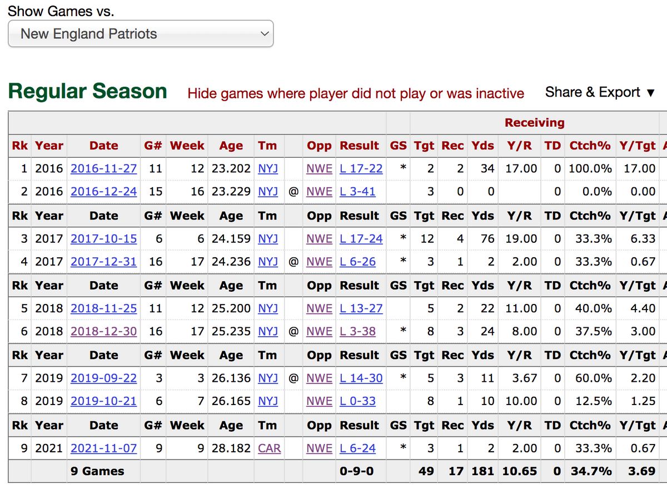The width and height of the screenshot is (667, 489).
Task: Click the L 14-30 result link
Action: click(x=361, y=378)
